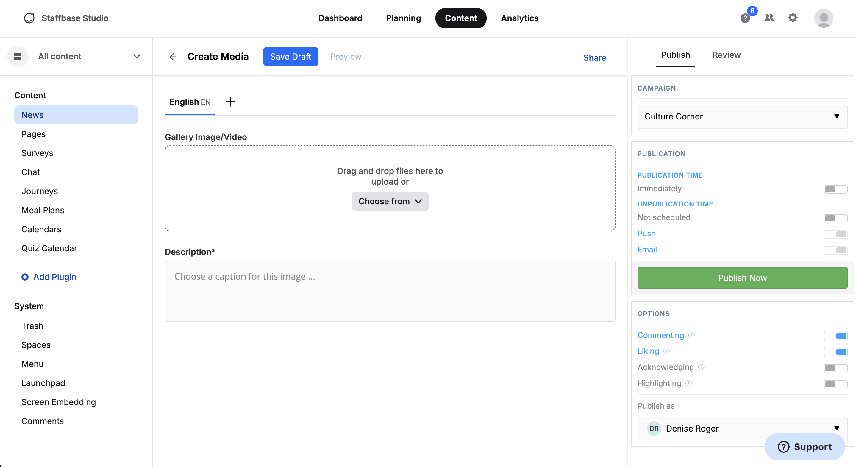
Task: Open the Denise Roger Publish as dropdown
Action: tap(742, 428)
